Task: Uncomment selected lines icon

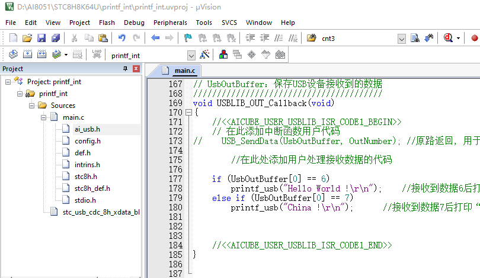Action: 293,38
